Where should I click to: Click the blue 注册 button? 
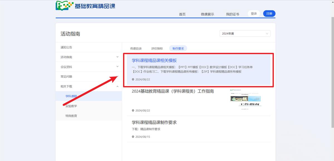point(269,13)
